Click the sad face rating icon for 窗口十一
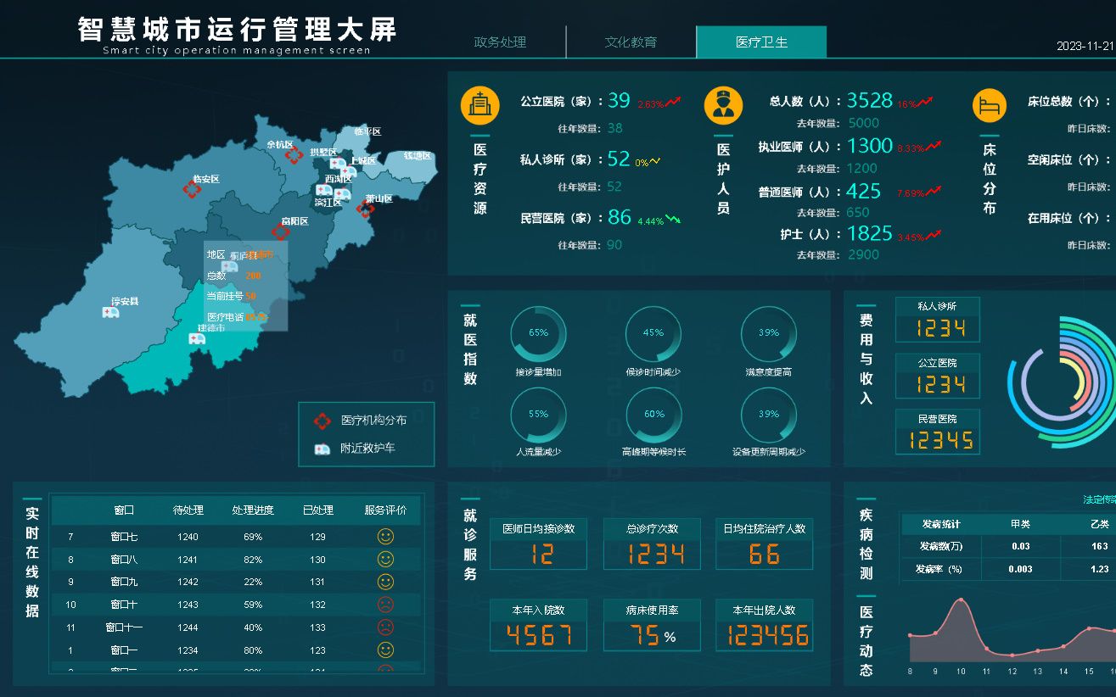The height and width of the screenshot is (697, 1116). click(385, 628)
